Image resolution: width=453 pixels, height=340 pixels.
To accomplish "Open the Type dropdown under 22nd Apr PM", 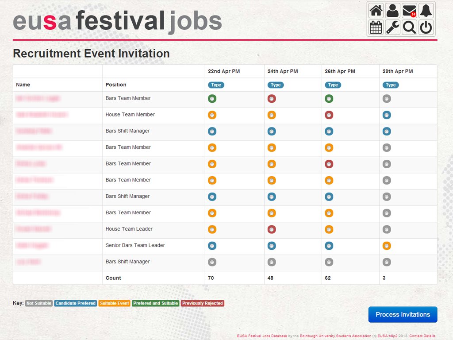I will click(x=216, y=85).
